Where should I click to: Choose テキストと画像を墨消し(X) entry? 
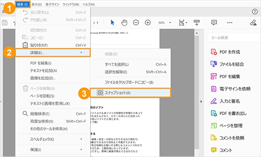pos(53,104)
